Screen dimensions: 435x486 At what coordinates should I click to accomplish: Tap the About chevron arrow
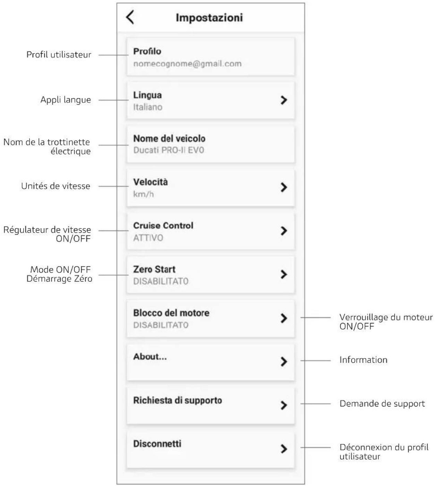pyautogui.click(x=284, y=362)
